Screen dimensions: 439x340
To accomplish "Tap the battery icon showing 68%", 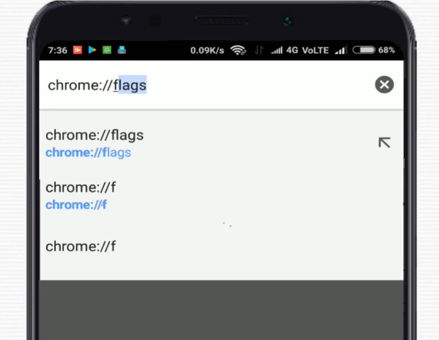I will pos(363,50).
